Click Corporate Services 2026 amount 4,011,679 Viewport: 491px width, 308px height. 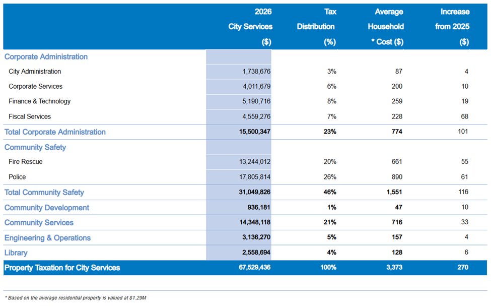pyautogui.click(x=256, y=87)
